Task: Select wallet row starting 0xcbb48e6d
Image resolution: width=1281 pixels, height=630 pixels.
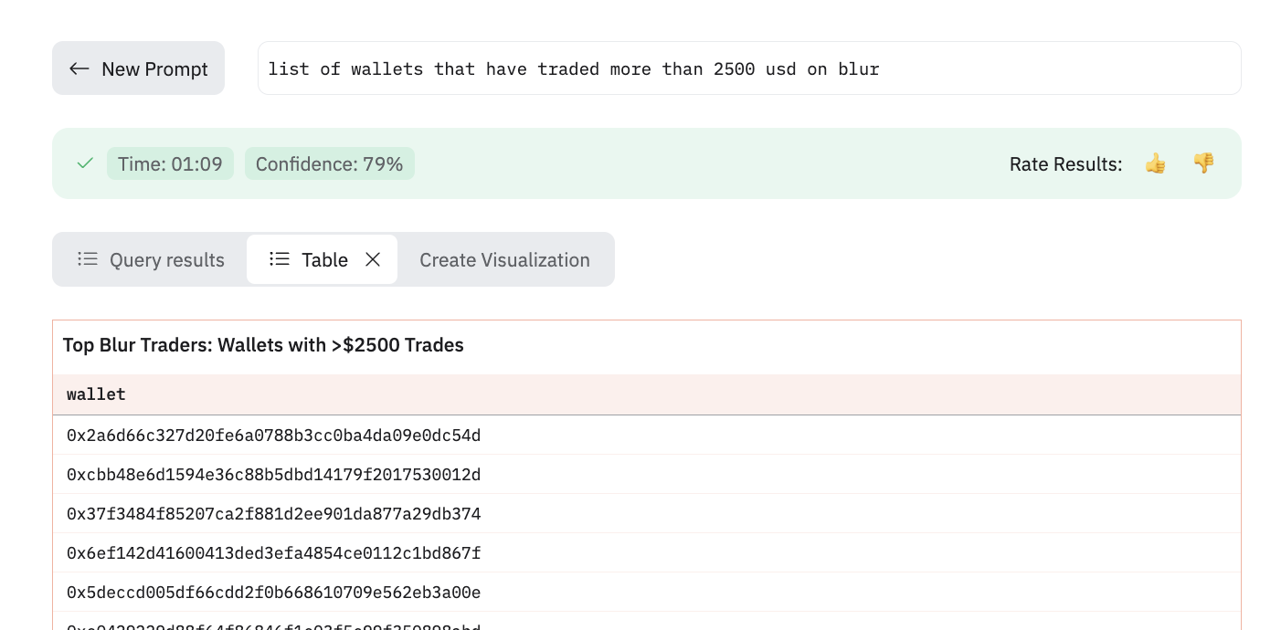Action: 647,475
